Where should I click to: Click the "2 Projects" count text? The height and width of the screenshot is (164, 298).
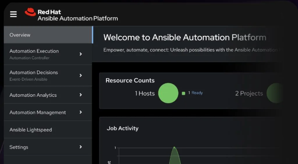coord(249,94)
